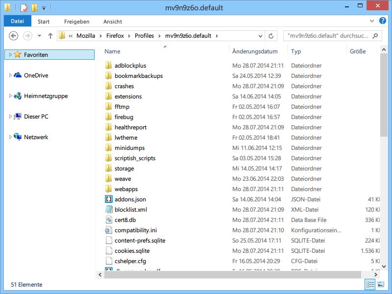Switch to large thumbnails view icon

pyautogui.click(x=381, y=284)
